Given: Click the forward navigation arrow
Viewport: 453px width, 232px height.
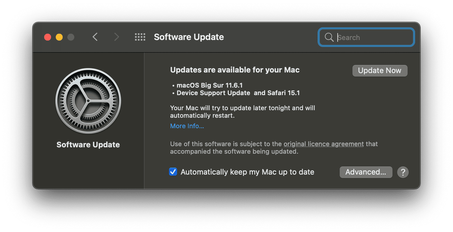Looking at the screenshot, I should click(x=117, y=37).
